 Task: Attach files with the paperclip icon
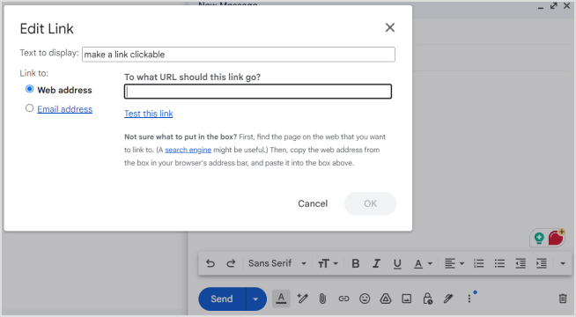pyautogui.click(x=322, y=299)
